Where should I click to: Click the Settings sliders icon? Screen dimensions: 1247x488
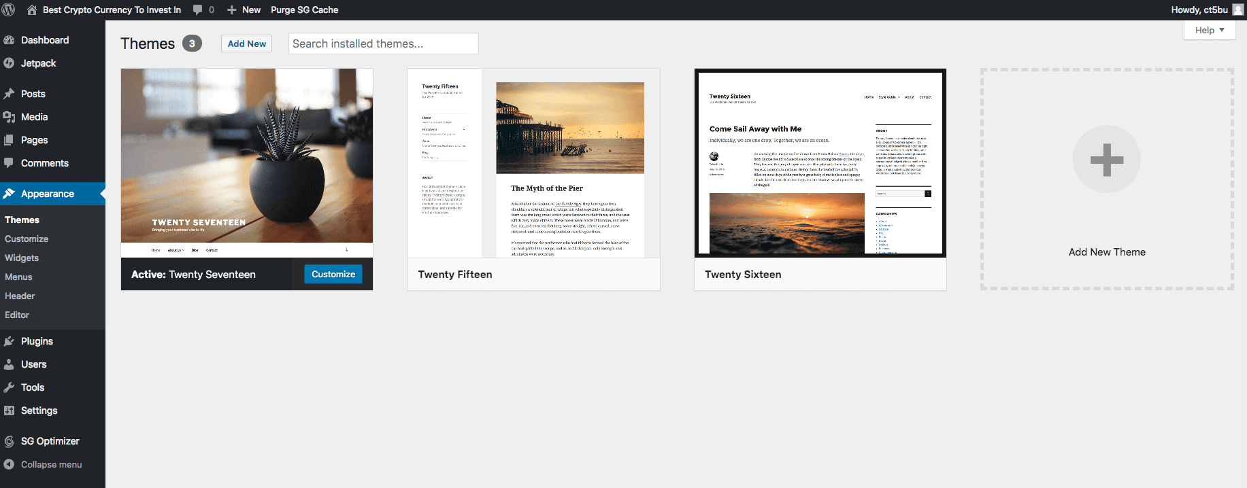[9, 411]
